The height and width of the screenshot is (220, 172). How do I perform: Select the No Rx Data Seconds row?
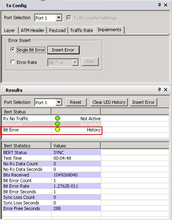pos(52,169)
